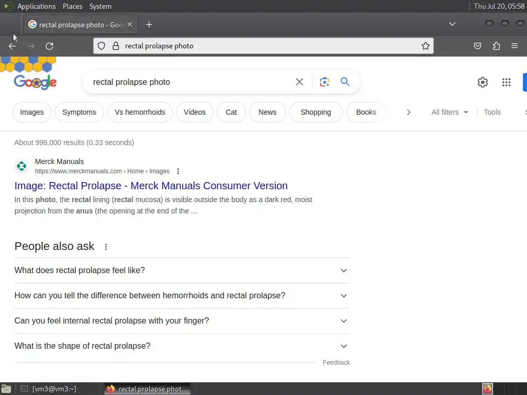This screenshot has height=395, width=527.
Task: Reload the current page
Action: pos(49,46)
